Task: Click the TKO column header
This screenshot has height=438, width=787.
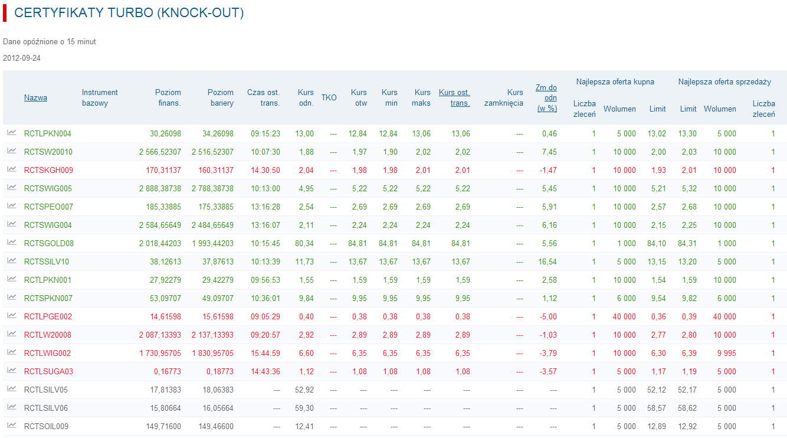Action: tap(329, 98)
